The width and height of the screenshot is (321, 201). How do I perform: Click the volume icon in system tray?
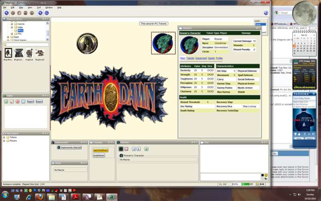299,194
